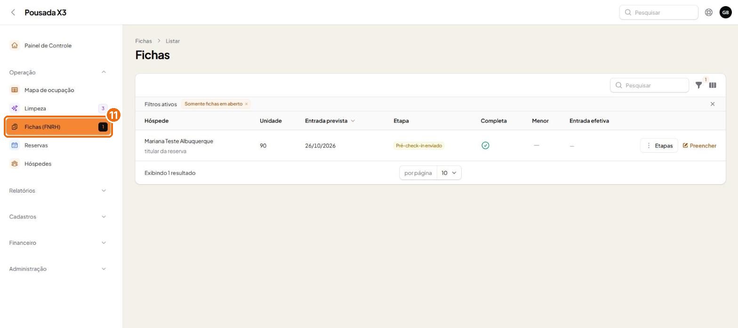
Task: Click the Pousada X3 title
Action: [46, 13]
